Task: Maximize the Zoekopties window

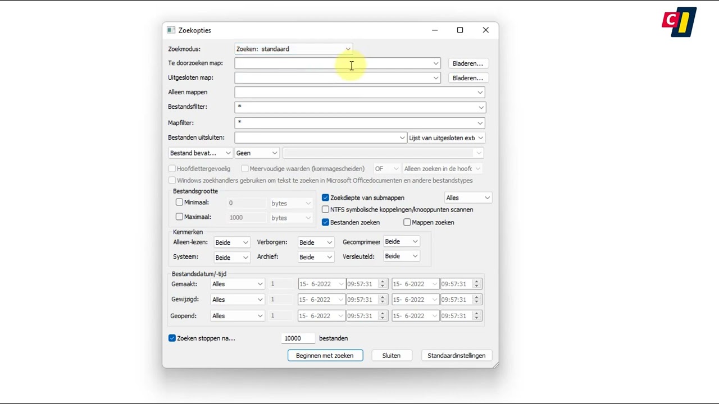Action: coord(460,30)
